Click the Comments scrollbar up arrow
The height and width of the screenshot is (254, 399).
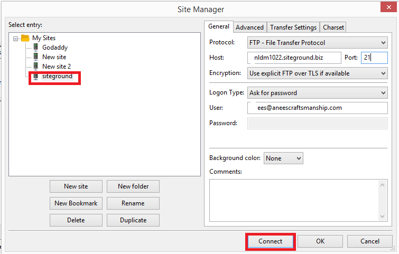[382, 185]
